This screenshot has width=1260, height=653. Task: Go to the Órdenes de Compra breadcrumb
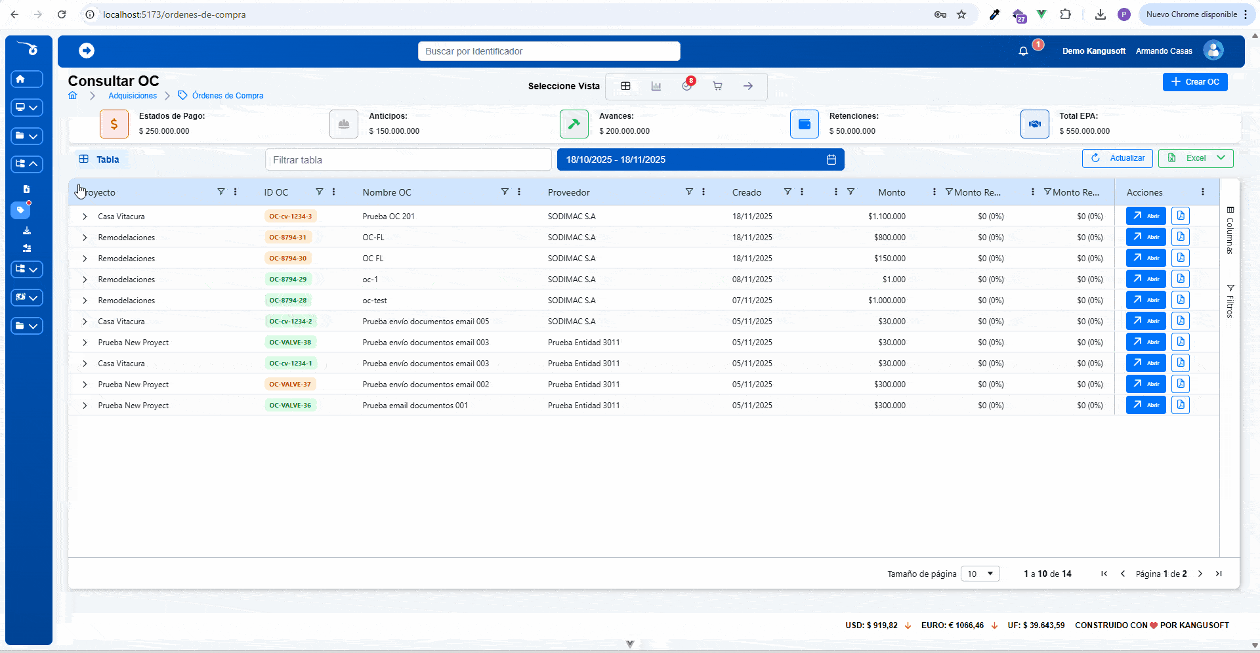point(228,96)
